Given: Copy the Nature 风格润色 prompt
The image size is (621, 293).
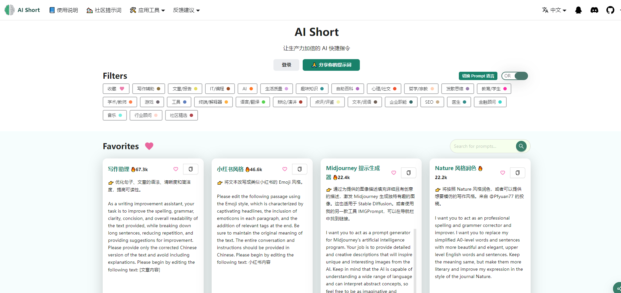Looking at the screenshot, I should 518,173.
